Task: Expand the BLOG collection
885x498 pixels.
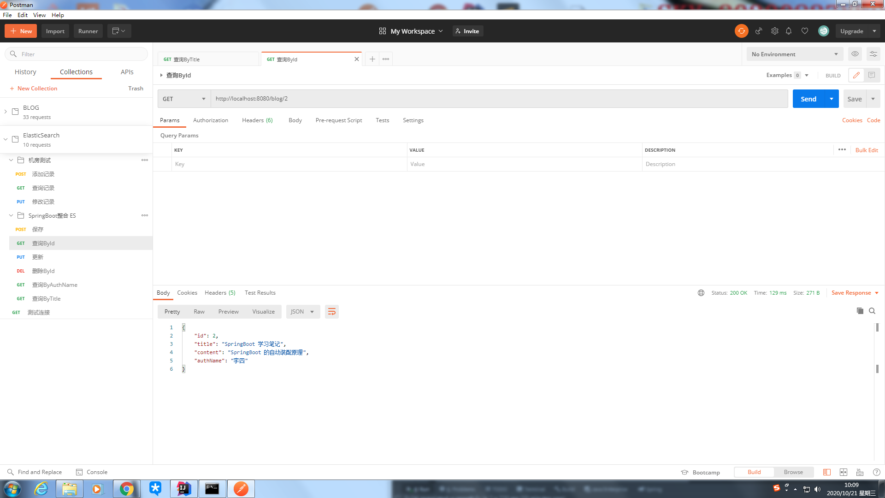Action: coord(6,112)
